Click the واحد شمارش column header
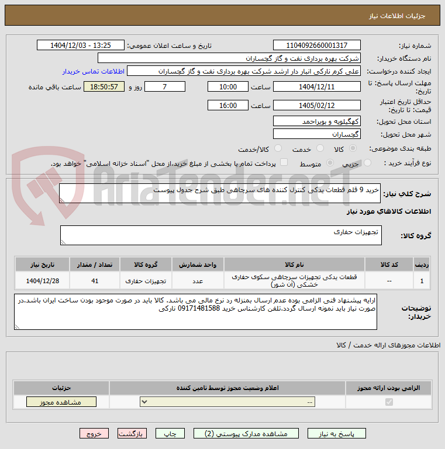 (198, 264)
